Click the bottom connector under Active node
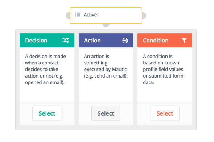214x142 pixels. point(106,25)
